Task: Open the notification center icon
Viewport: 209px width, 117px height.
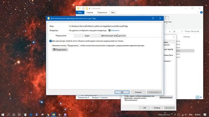Action: [x=205, y=115]
